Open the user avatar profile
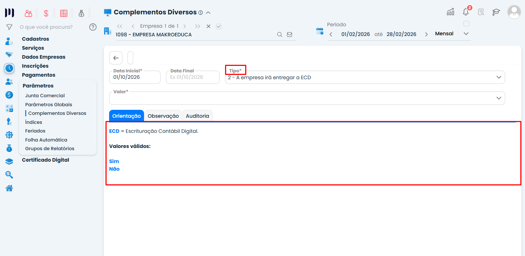 514,12
